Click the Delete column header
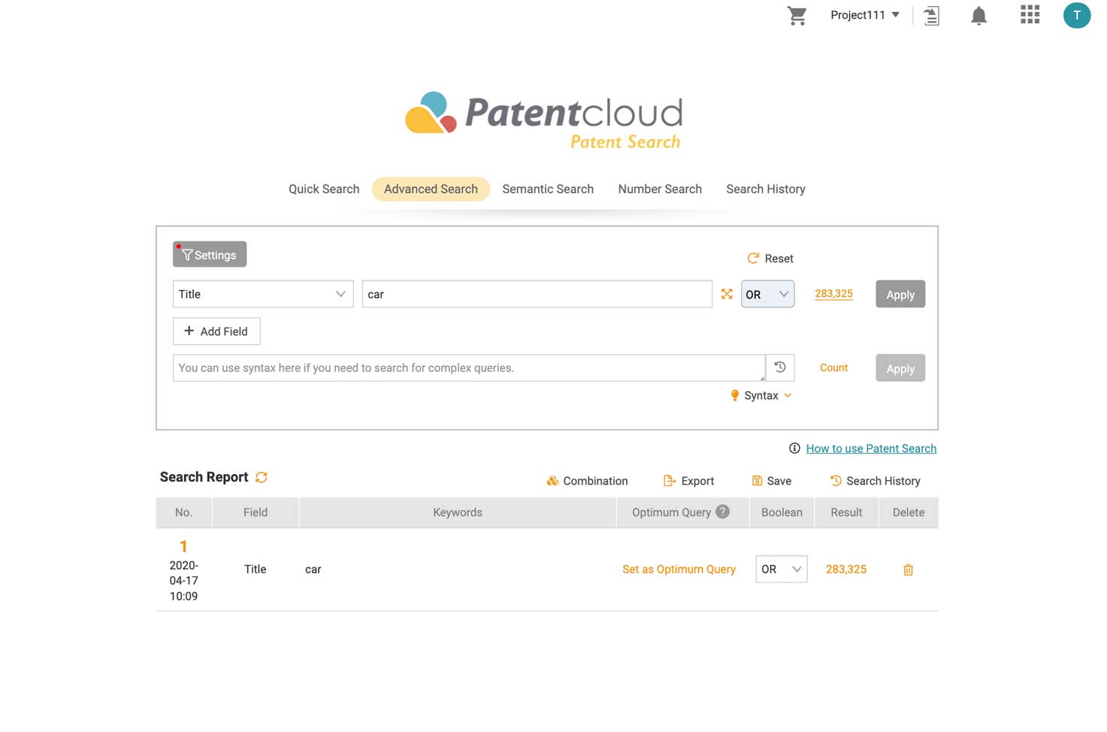 [x=909, y=512]
